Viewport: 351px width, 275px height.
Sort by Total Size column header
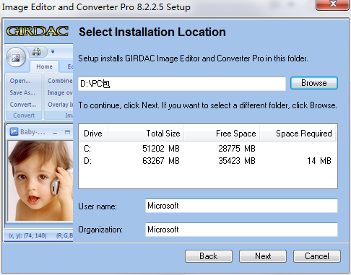146,134
